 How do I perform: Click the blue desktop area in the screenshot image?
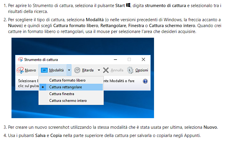[83, 46]
